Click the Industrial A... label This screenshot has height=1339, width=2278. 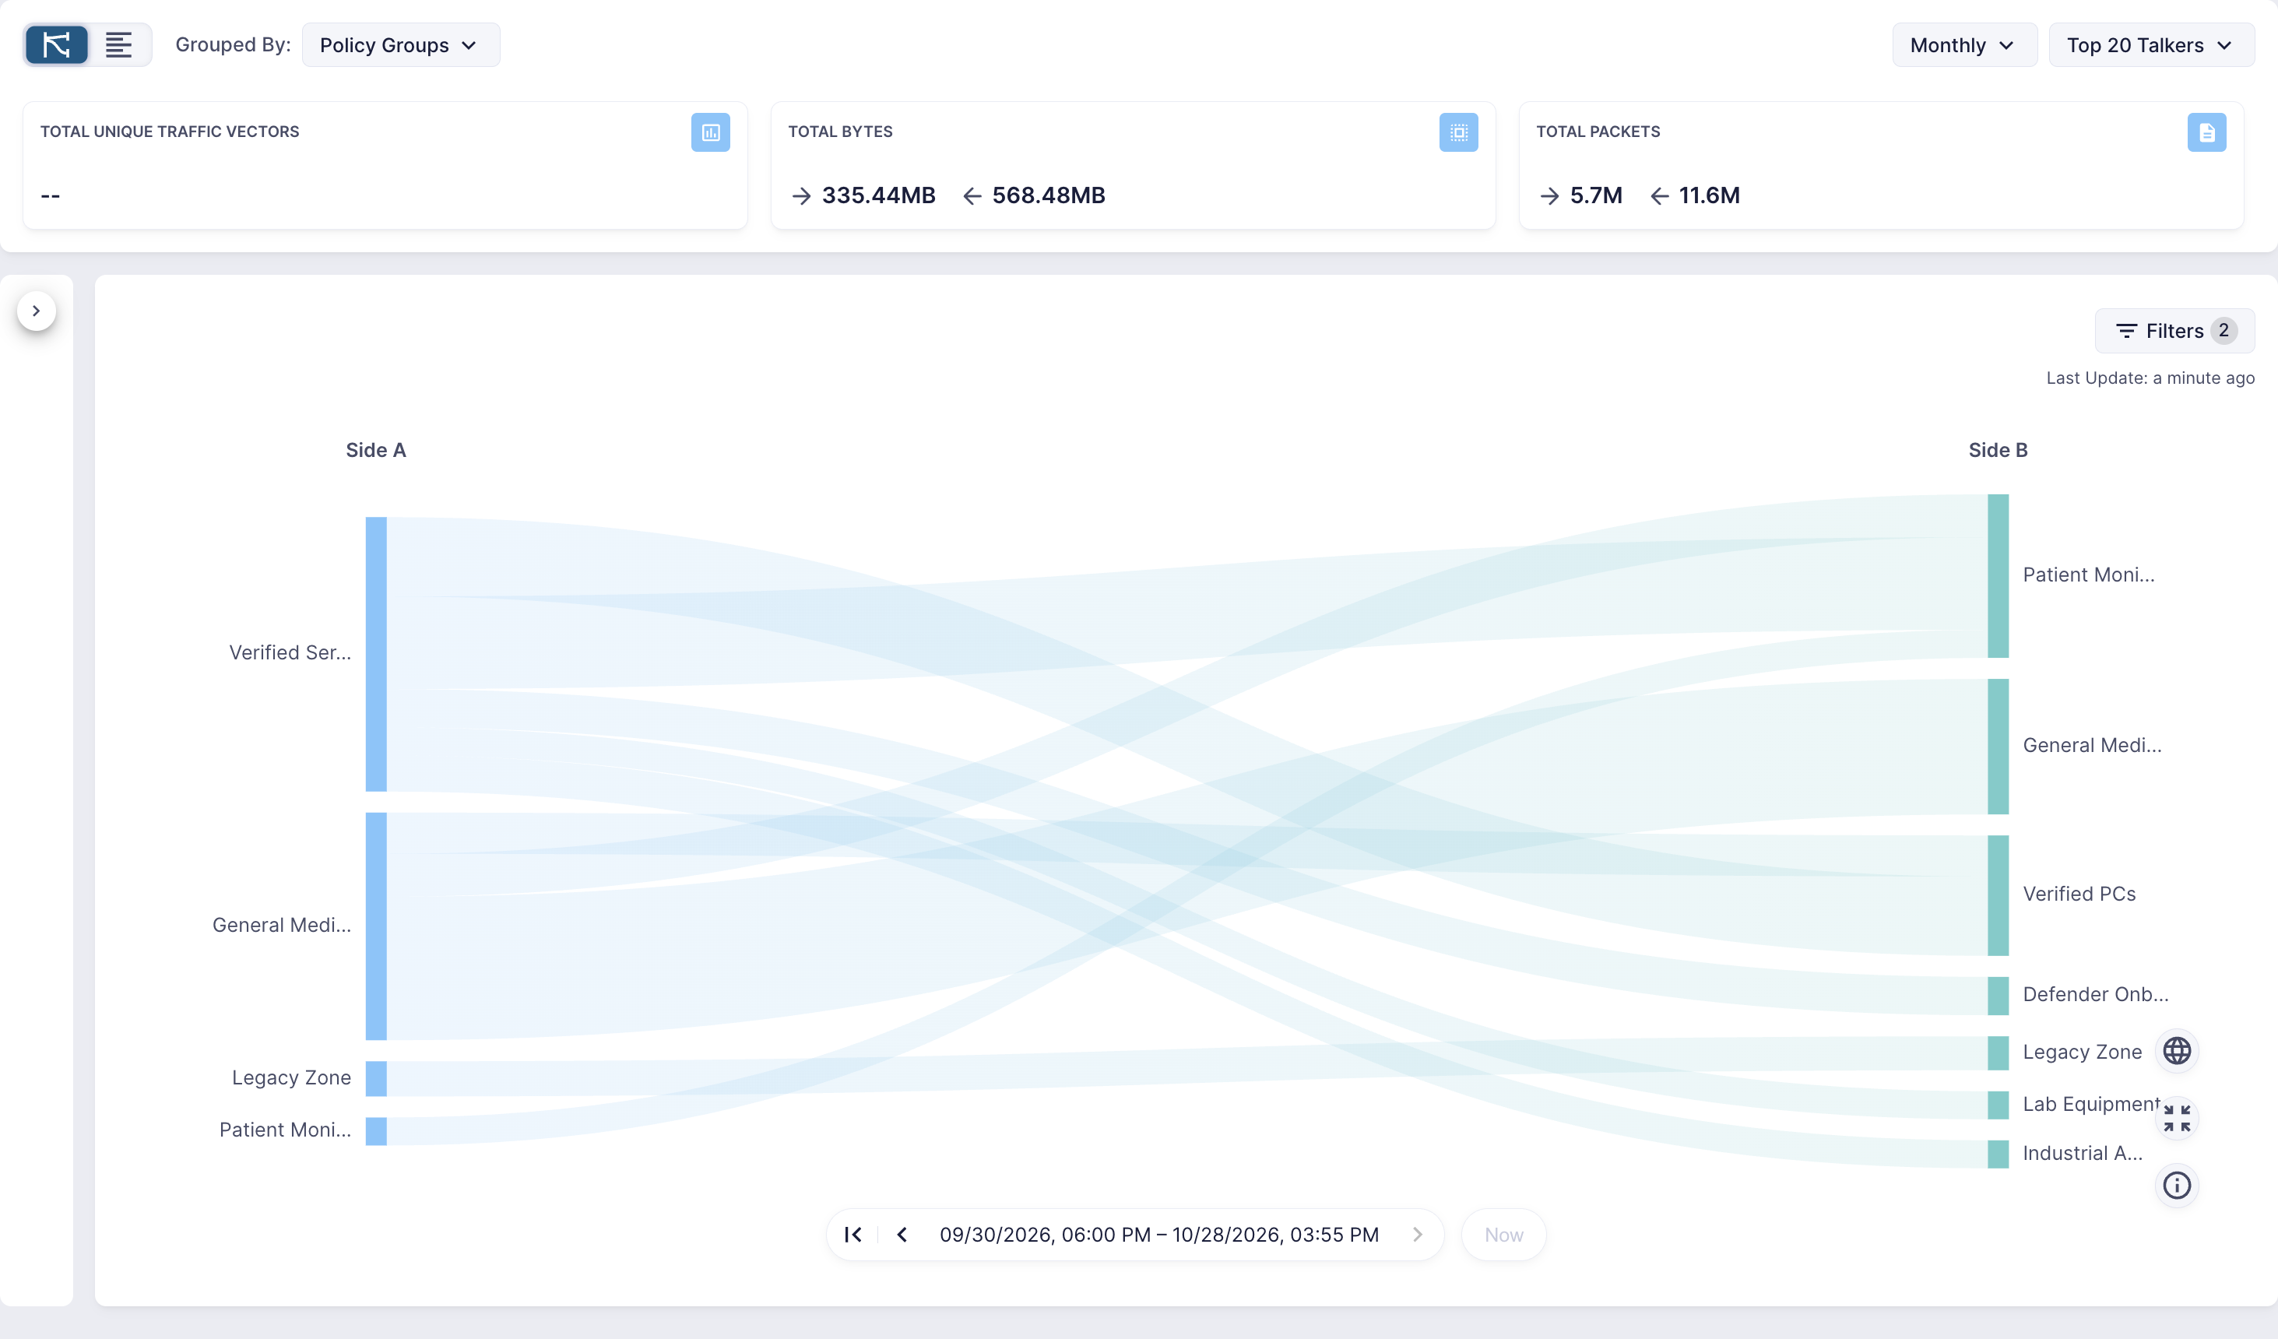pyautogui.click(x=2083, y=1154)
